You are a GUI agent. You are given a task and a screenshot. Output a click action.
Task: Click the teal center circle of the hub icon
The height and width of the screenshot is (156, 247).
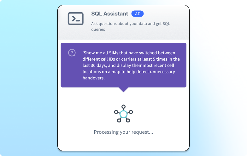123,114
